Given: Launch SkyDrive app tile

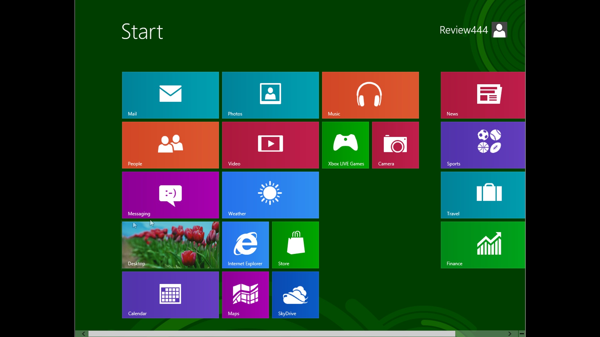Looking at the screenshot, I should click(295, 295).
